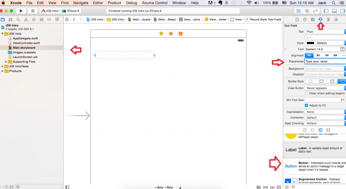Enable Clear when editing begins checkbox
Image resolution: width=346 pixels, height=189 pixels.
[x=307, y=93]
